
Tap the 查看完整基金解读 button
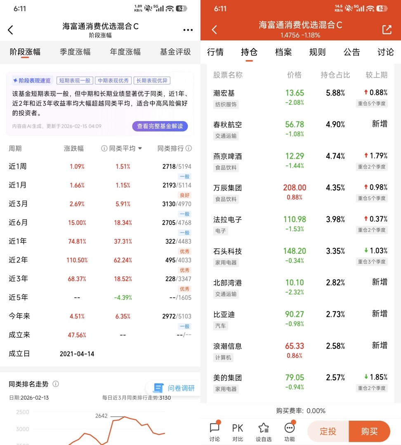click(160, 126)
